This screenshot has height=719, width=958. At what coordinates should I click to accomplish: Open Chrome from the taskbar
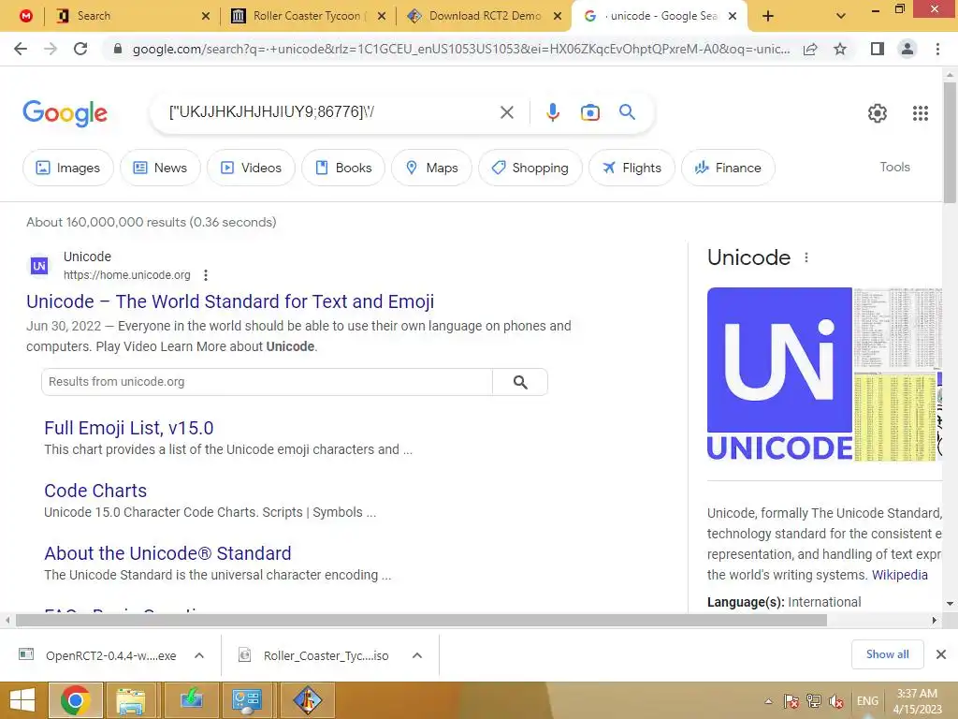tap(75, 700)
